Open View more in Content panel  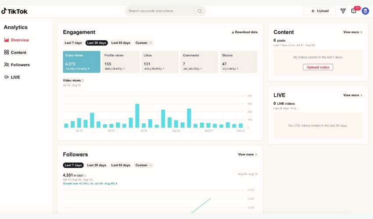tap(352, 32)
